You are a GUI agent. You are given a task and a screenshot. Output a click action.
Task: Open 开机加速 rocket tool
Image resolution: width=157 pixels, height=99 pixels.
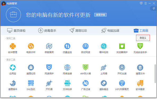[x=122, y=69]
